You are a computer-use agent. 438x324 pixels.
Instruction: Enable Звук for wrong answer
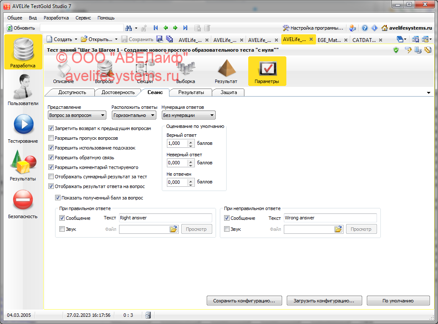[x=227, y=229]
